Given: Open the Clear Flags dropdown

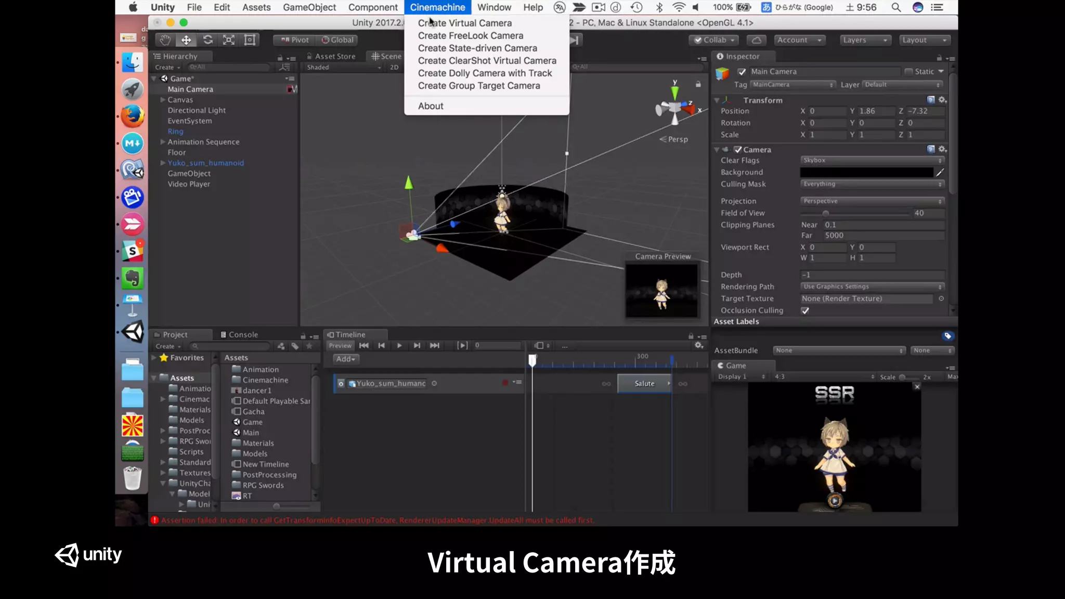Looking at the screenshot, I should click(872, 160).
